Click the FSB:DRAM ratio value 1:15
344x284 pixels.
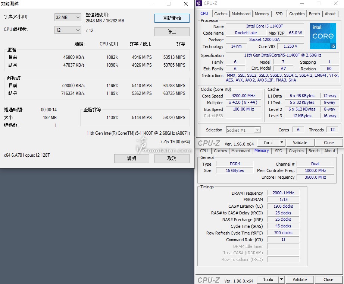tap(283, 200)
